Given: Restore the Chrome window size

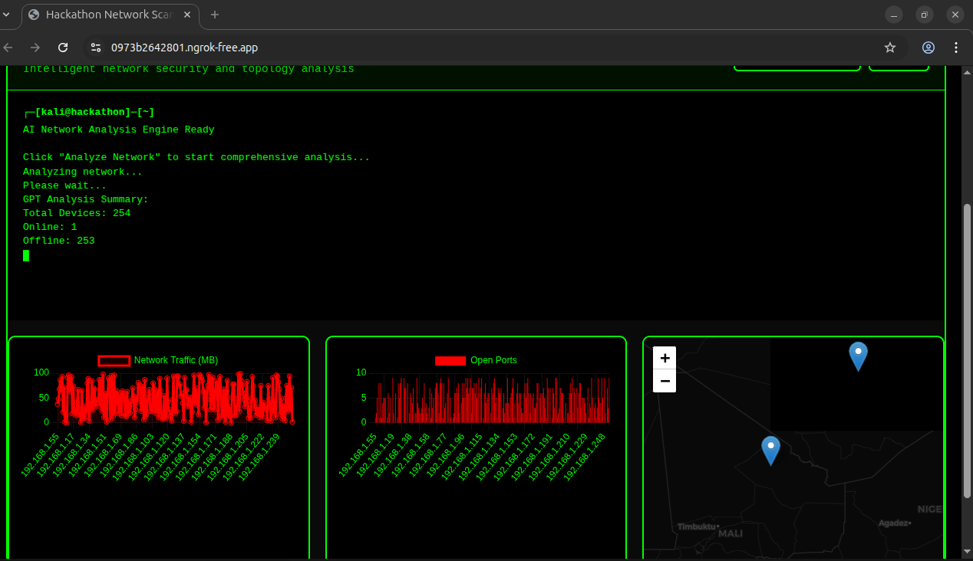Looking at the screenshot, I should [925, 15].
